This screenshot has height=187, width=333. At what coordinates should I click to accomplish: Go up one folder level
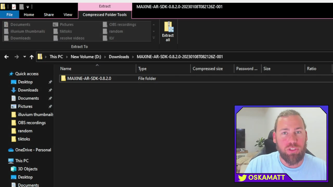pos(31,57)
